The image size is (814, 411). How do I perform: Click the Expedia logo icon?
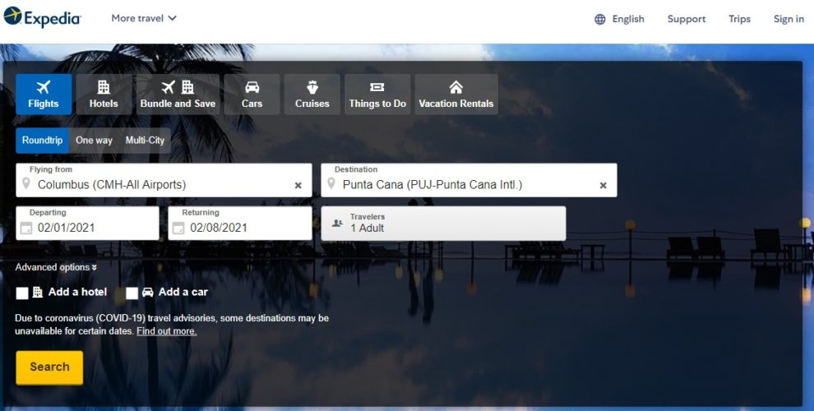point(13,17)
